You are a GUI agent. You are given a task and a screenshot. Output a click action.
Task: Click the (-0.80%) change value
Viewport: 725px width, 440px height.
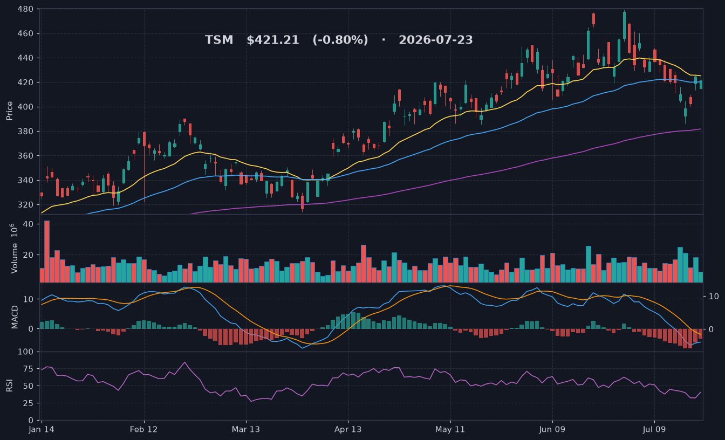(x=340, y=40)
